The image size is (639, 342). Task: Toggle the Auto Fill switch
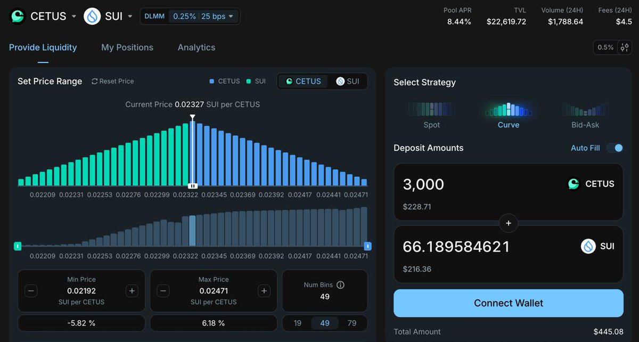click(x=615, y=148)
